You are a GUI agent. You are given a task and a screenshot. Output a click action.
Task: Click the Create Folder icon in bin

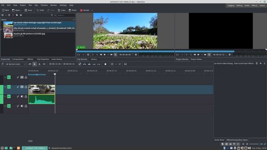click(9, 15)
